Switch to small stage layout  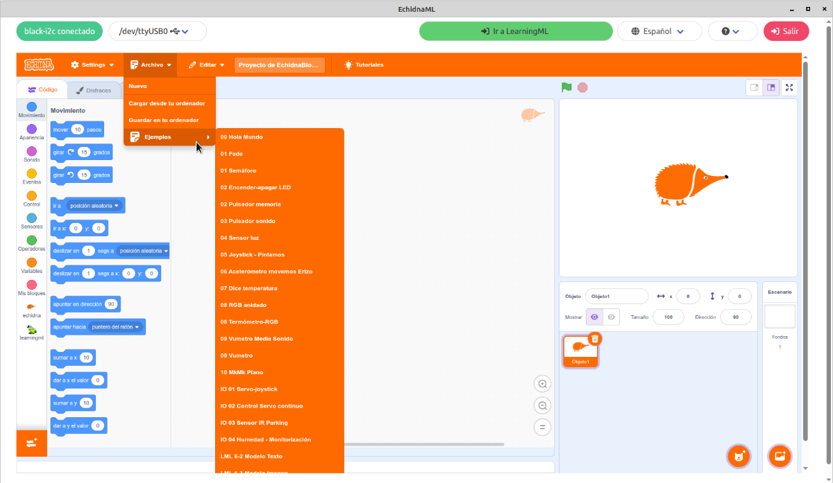(x=754, y=87)
